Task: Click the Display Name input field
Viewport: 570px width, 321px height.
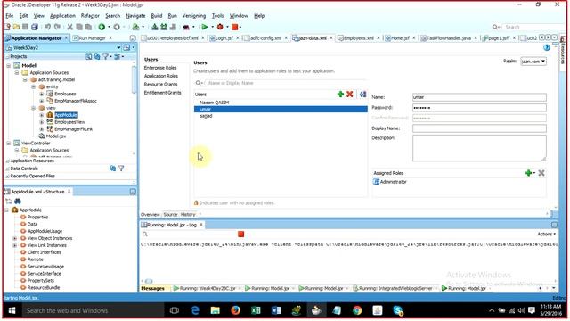Action: coord(479,128)
